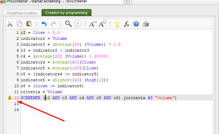Click line number 14 in gutter

16,110
